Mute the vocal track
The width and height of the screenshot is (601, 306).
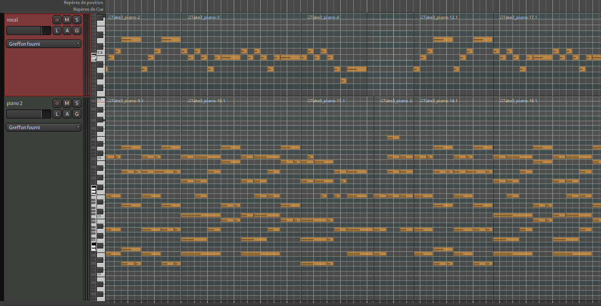coord(67,20)
